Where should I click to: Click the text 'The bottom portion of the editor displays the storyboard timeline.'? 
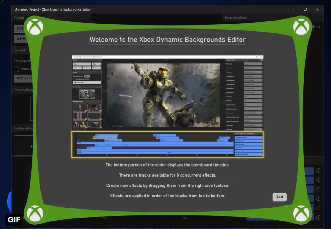[x=168, y=165]
